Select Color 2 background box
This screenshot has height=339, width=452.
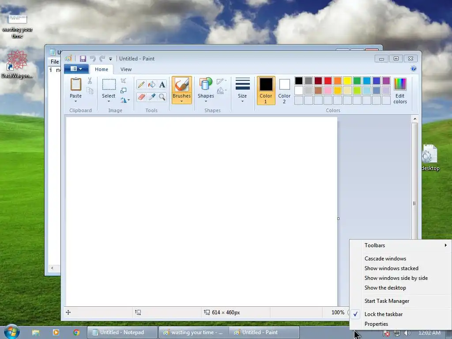284,90
